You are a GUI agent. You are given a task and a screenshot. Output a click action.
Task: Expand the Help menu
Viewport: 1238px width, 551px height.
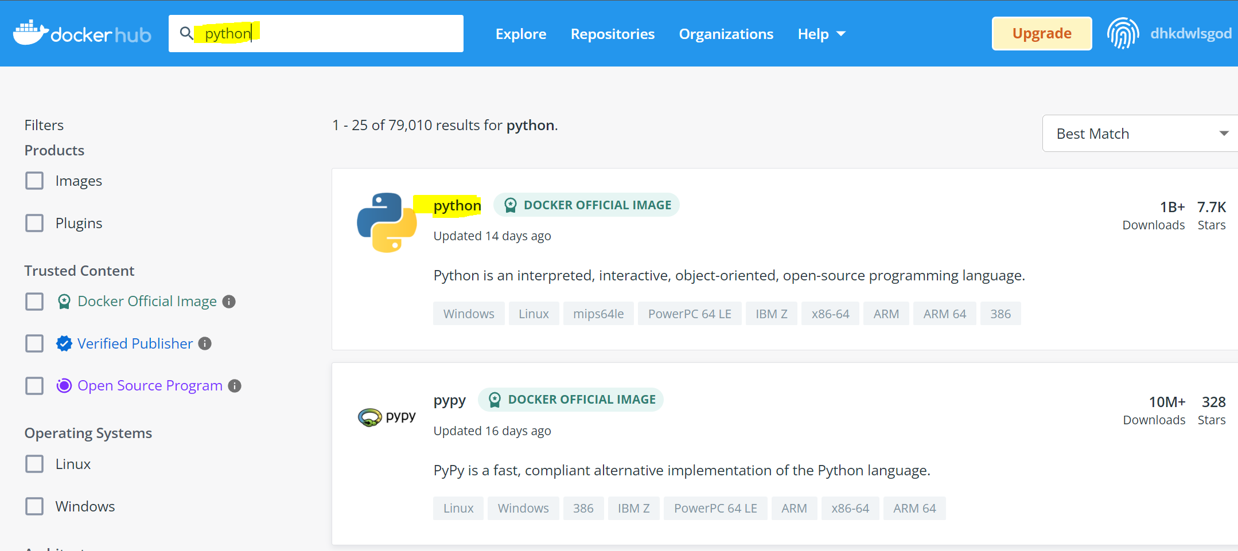(x=822, y=34)
